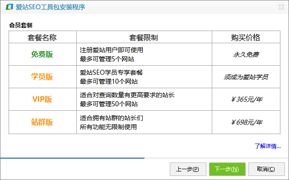Click text 适合对查询数量有更高要求的站长

(127, 95)
